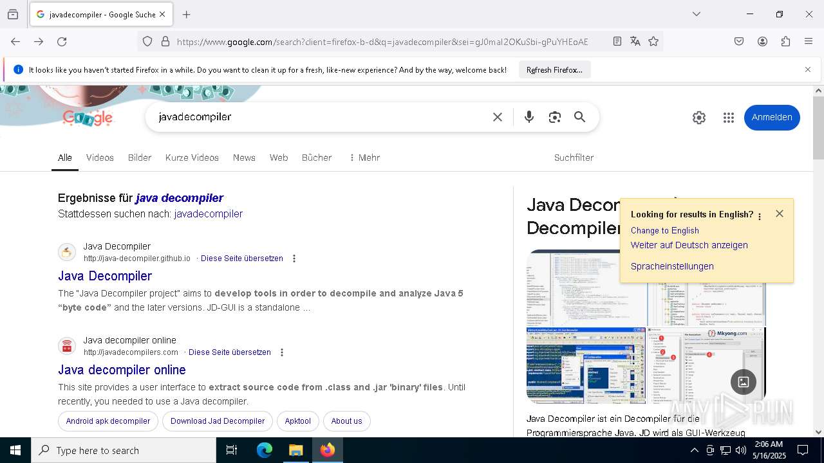Click corrected term java decompiler link
Image resolution: width=824 pixels, height=463 pixels.
(180, 198)
